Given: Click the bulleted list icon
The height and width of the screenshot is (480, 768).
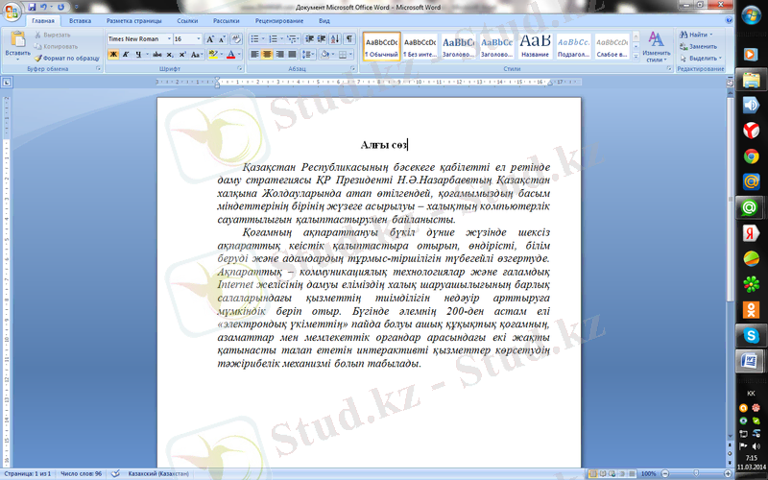Looking at the screenshot, I should (254, 38).
